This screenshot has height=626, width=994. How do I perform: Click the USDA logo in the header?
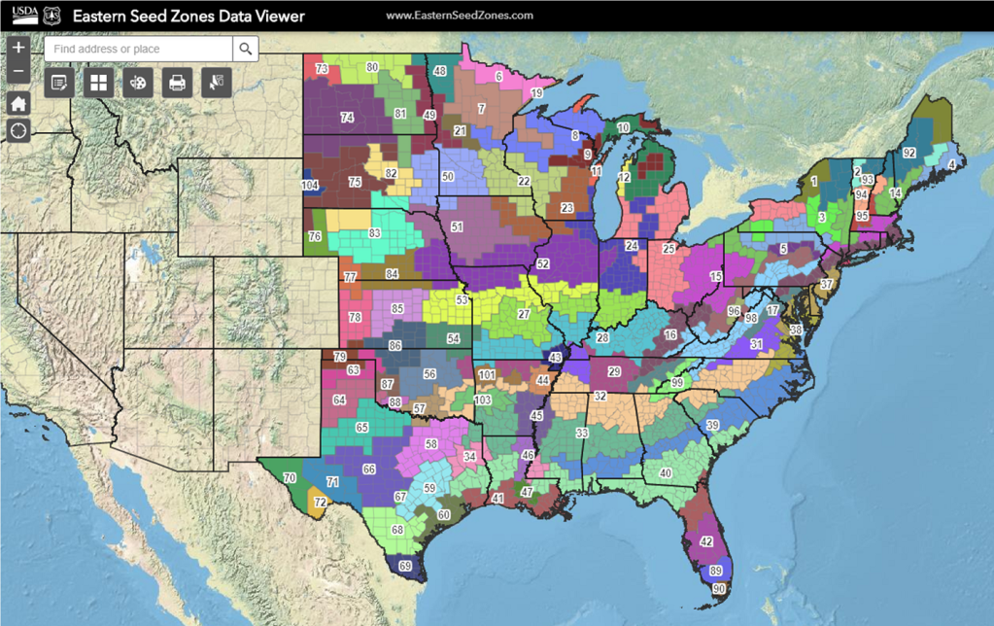point(24,16)
